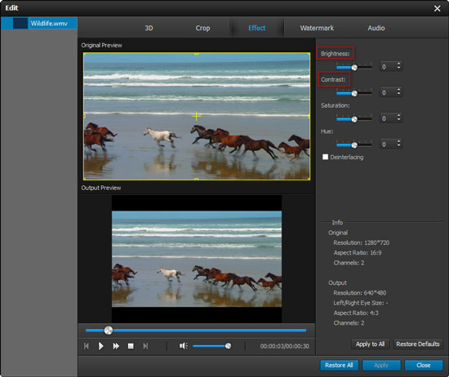Decrease Contrast value using down arrow

pos(398,94)
